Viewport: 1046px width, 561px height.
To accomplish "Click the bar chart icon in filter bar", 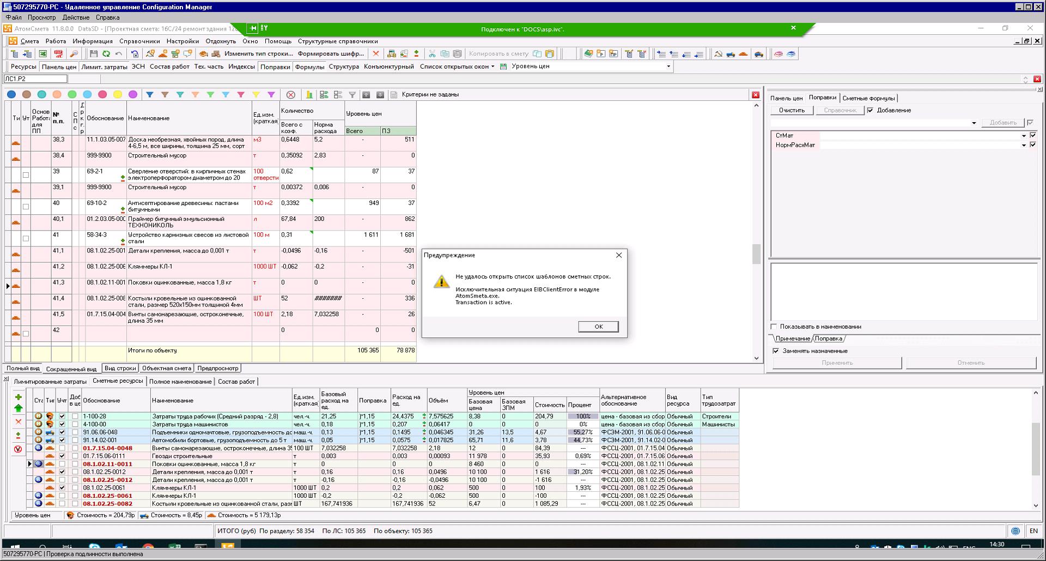I will [x=309, y=94].
